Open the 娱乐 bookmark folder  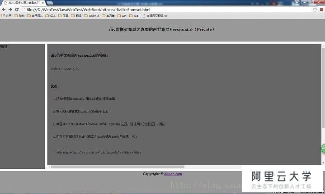pos(50,16)
